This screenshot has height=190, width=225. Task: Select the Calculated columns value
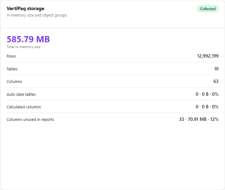(207, 107)
